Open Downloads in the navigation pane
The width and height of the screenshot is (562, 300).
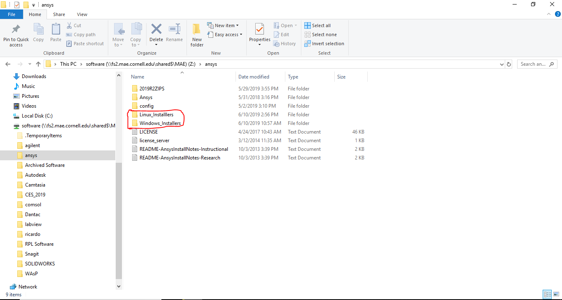pyautogui.click(x=34, y=76)
